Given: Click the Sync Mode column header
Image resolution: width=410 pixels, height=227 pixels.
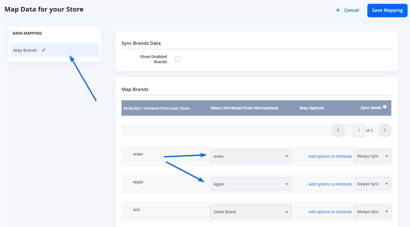Looking at the screenshot, I should click(371, 108).
